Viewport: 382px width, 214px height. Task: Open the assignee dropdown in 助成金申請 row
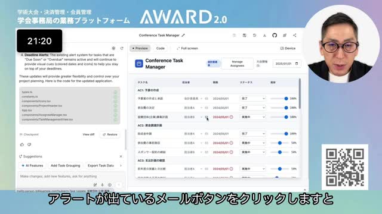(193, 134)
